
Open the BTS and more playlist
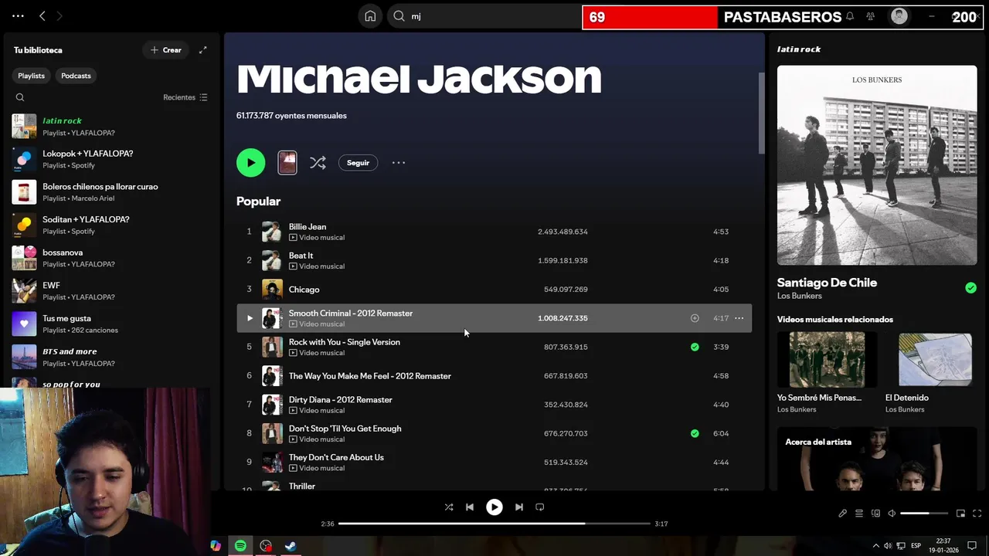(x=112, y=357)
